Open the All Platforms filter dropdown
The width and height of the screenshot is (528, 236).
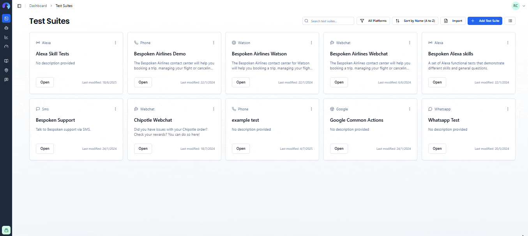point(373,21)
